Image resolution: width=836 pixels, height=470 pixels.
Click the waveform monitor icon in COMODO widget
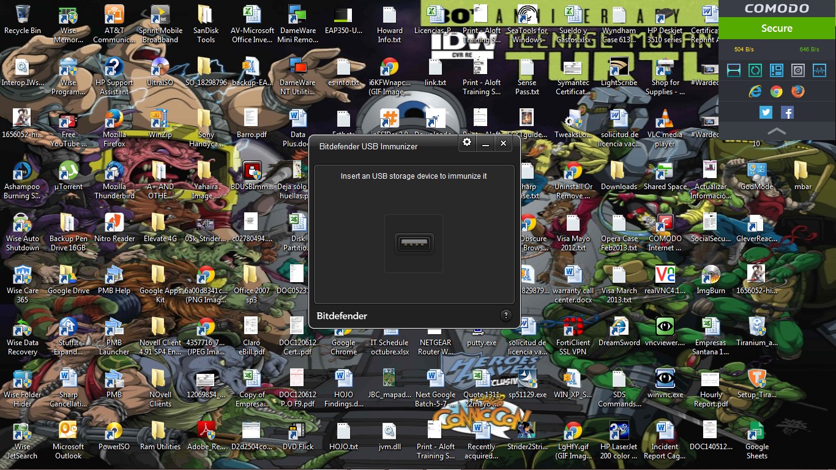(x=819, y=70)
